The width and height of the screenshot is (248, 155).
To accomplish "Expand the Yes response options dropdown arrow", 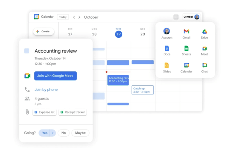I will click(53, 133).
